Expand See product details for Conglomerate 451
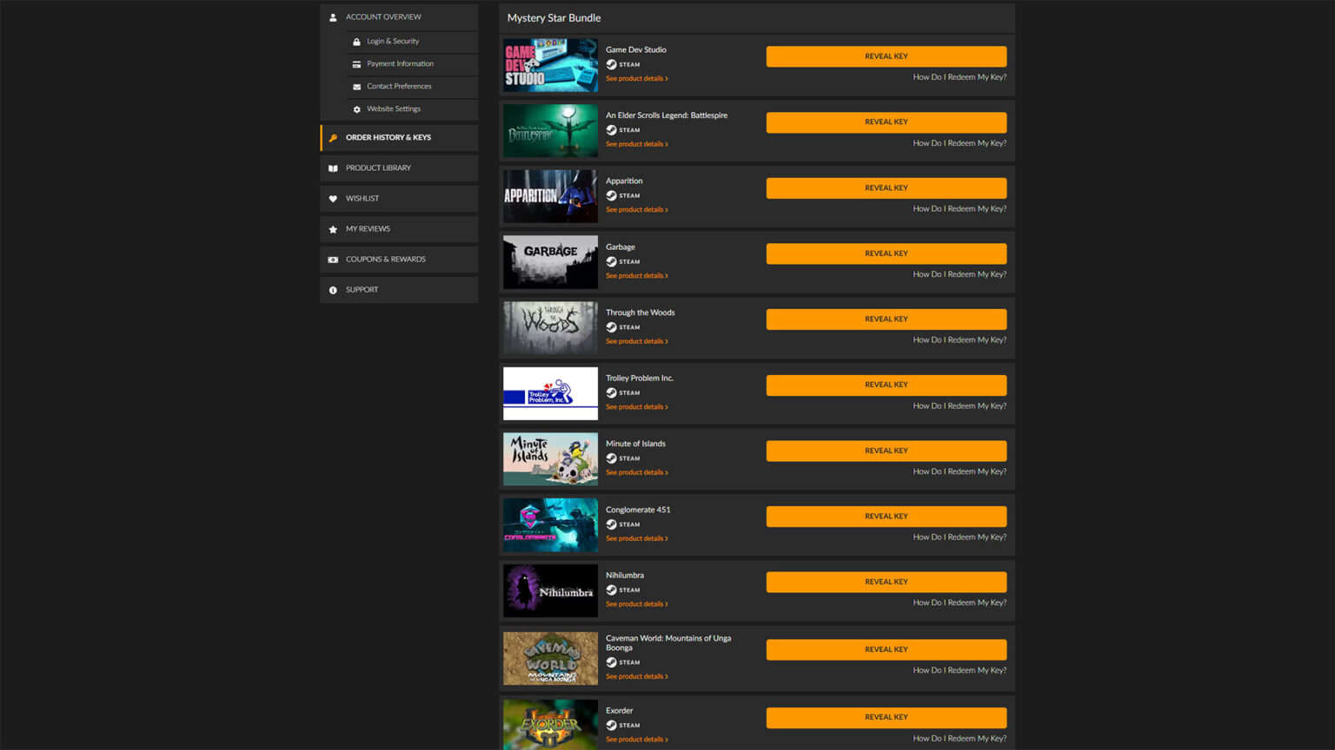 [x=636, y=539]
